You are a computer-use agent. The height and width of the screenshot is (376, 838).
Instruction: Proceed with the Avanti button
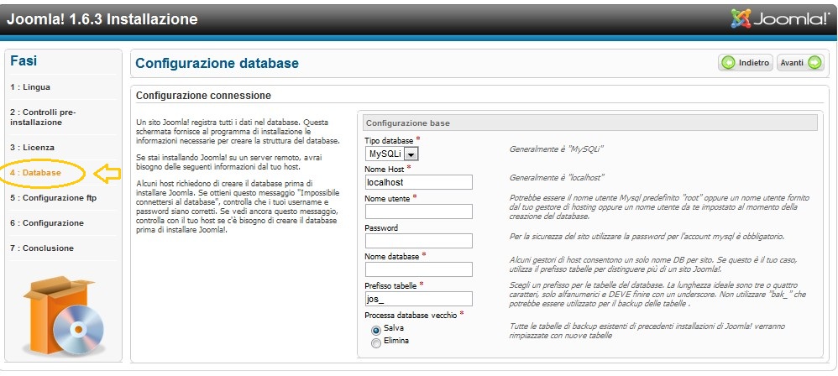800,63
